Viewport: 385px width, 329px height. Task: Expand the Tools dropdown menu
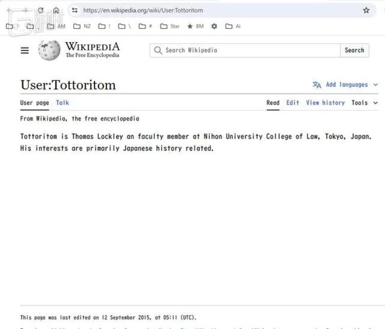click(x=364, y=103)
